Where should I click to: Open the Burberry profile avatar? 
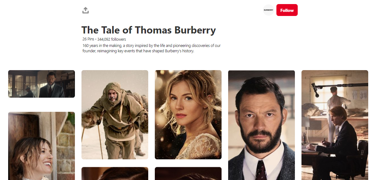tap(269, 10)
